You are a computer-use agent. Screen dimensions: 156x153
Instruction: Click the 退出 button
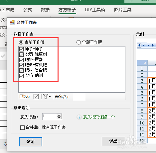pyautogui.click(x=113, y=141)
